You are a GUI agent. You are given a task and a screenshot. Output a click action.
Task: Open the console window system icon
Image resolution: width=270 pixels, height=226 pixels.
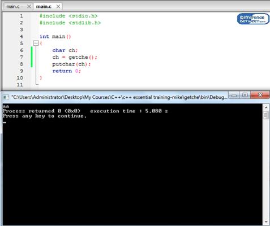click(x=6, y=97)
